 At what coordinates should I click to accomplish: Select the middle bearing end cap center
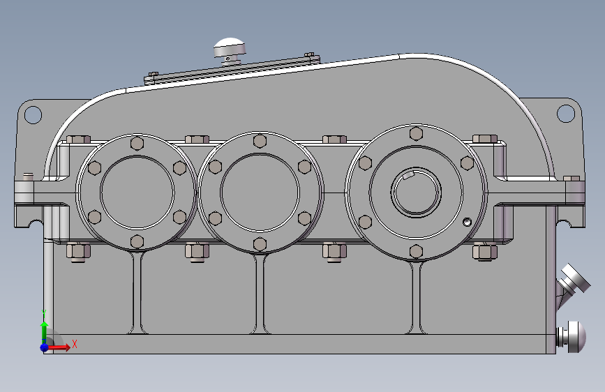(260, 192)
